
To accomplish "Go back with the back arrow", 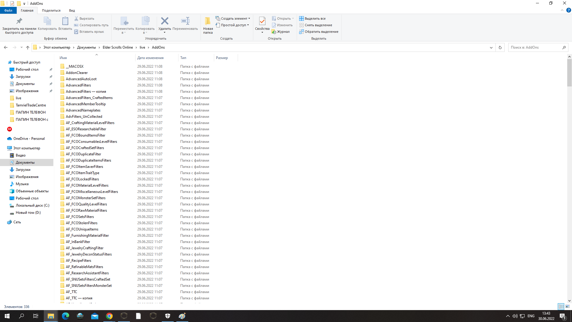I will coord(6,47).
